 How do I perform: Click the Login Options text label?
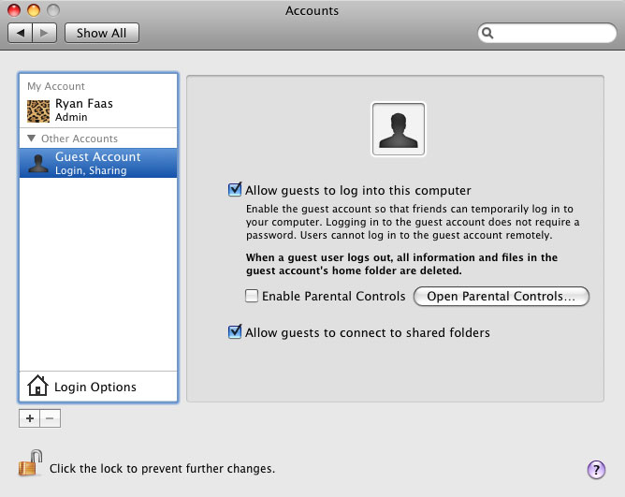coord(95,387)
